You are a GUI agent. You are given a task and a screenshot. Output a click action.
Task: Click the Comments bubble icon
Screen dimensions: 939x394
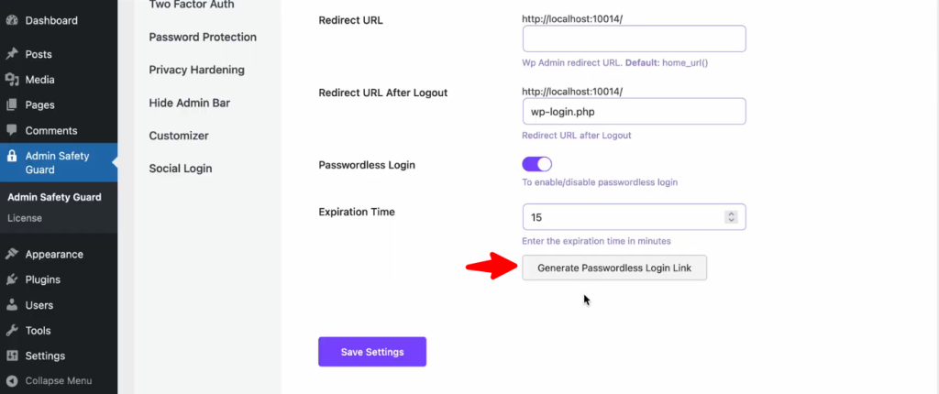pyautogui.click(x=12, y=131)
